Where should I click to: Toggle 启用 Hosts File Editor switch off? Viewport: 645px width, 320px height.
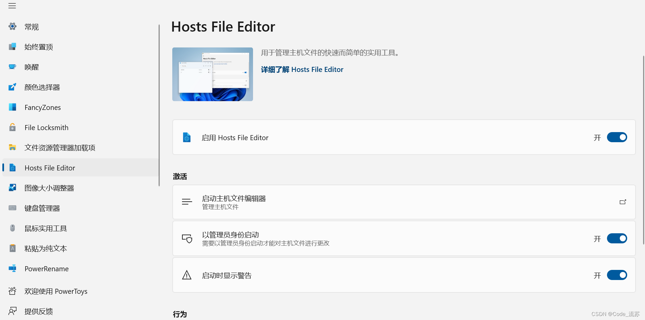coord(617,137)
